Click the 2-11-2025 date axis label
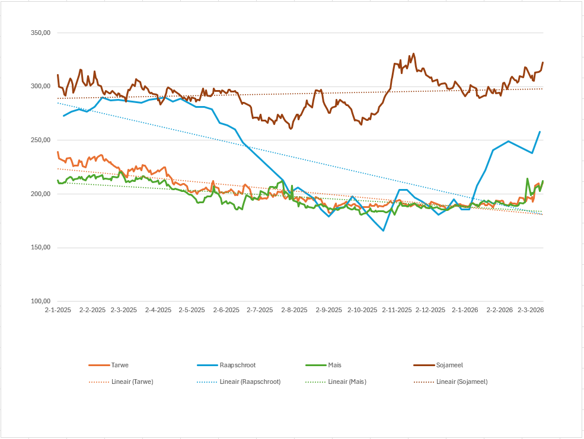584x439 pixels. pos(397,310)
